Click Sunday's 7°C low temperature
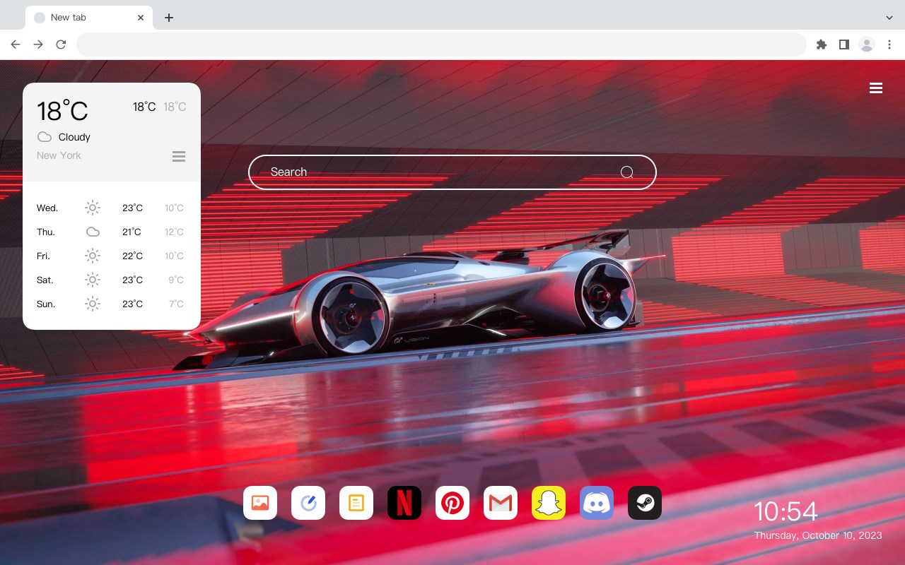This screenshot has height=565, width=905. [x=176, y=304]
